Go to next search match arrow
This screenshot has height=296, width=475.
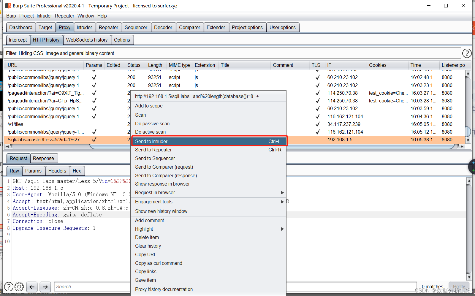(45, 287)
